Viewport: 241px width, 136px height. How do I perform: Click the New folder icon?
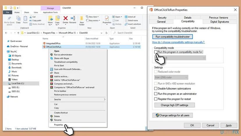[82, 19]
